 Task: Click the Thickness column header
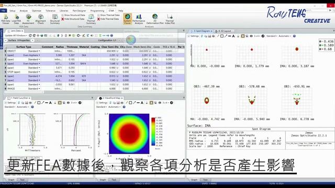pyautogui.click(x=72, y=47)
